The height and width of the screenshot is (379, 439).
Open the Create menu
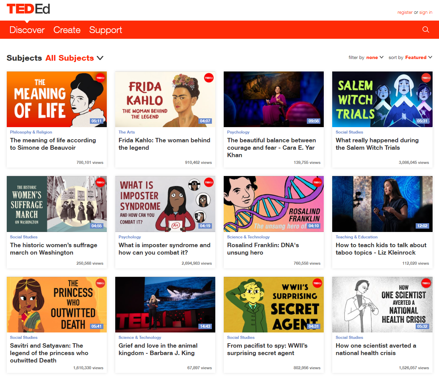point(67,30)
